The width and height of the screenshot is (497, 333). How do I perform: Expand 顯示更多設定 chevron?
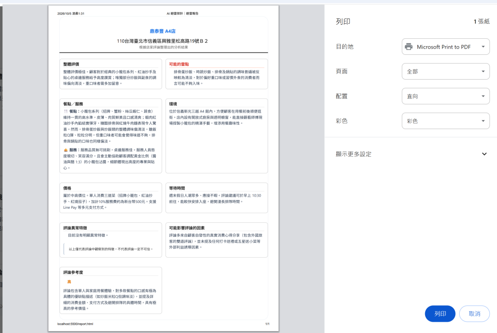coord(484,154)
